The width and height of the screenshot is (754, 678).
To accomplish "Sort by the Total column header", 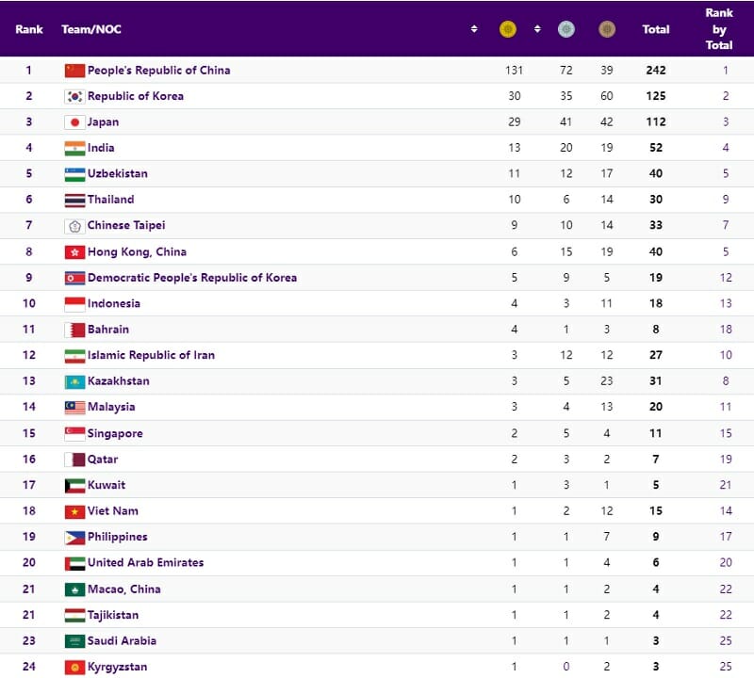I will point(656,29).
